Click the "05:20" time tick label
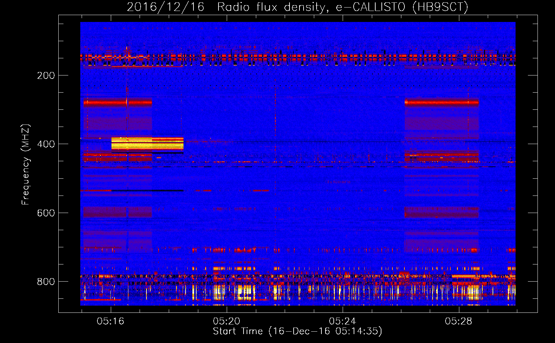555x343 pixels. [x=226, y=321]
